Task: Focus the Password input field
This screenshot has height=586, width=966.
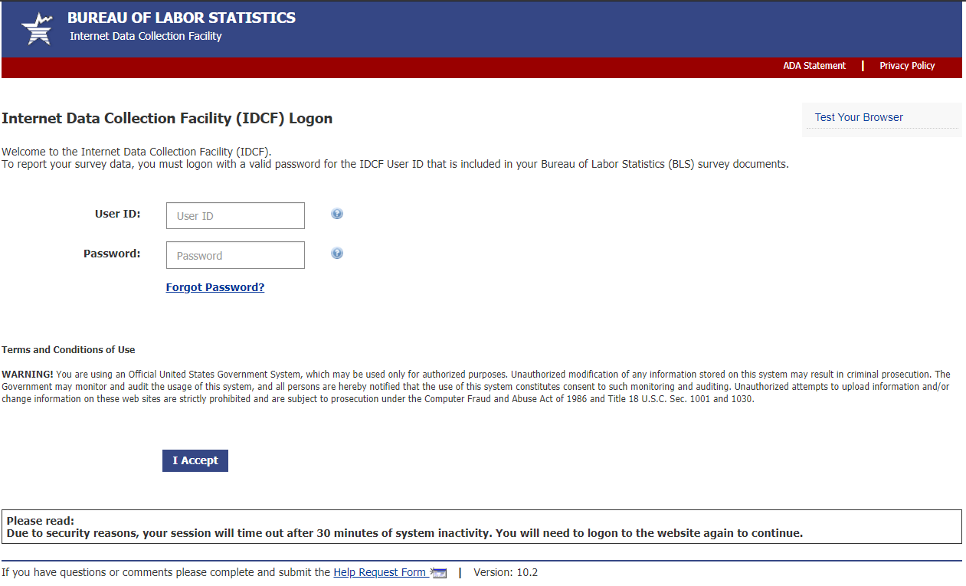Action: (x=235, y=255)
